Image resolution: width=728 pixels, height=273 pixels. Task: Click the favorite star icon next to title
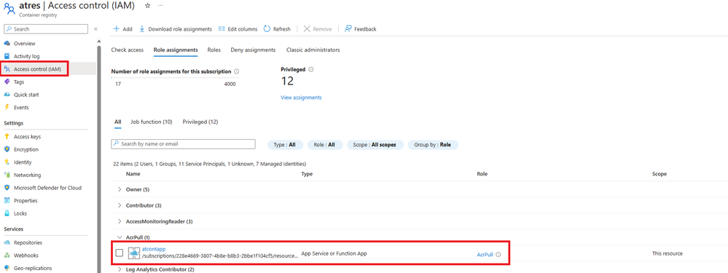(148, 6)
